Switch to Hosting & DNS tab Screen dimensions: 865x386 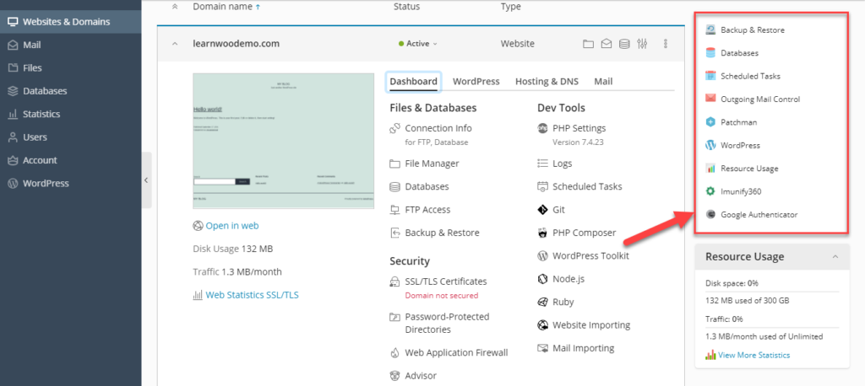547,82
